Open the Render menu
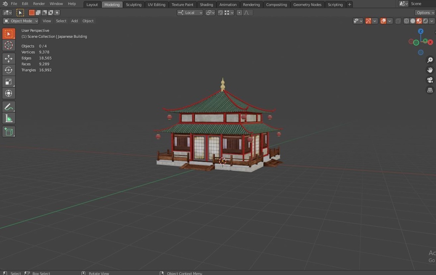Screen dimensions: 436x275 [39, 3]
